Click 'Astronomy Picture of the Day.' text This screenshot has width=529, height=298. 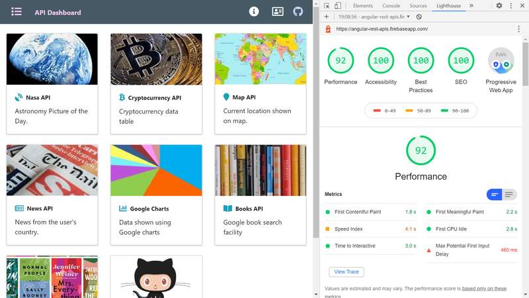[x=52, y=116]
